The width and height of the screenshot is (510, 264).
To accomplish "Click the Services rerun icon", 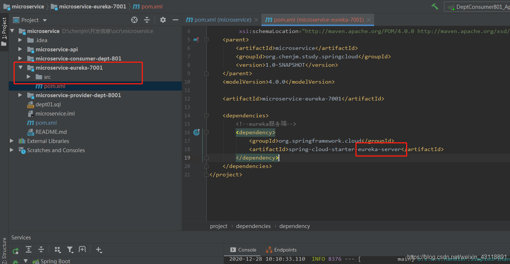I will pos(15,251).
